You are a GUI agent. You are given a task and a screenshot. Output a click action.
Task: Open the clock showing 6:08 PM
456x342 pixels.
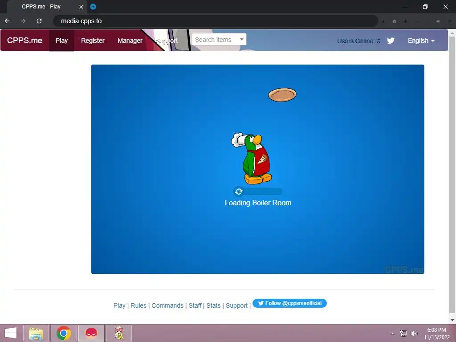tap(436, 334)
